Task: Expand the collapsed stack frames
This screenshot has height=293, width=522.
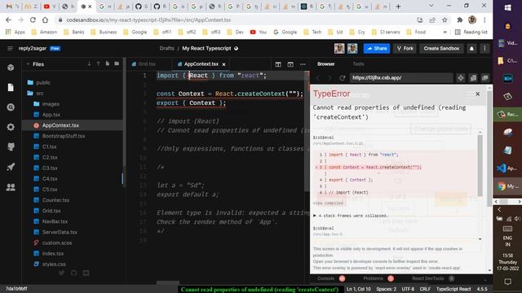Action: point(350,216)
